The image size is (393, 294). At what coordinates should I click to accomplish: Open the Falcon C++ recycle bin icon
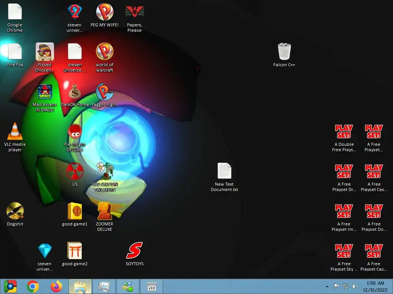(284, 52)
